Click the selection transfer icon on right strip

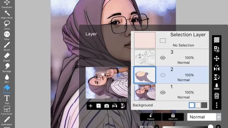[x=217, y=49]
